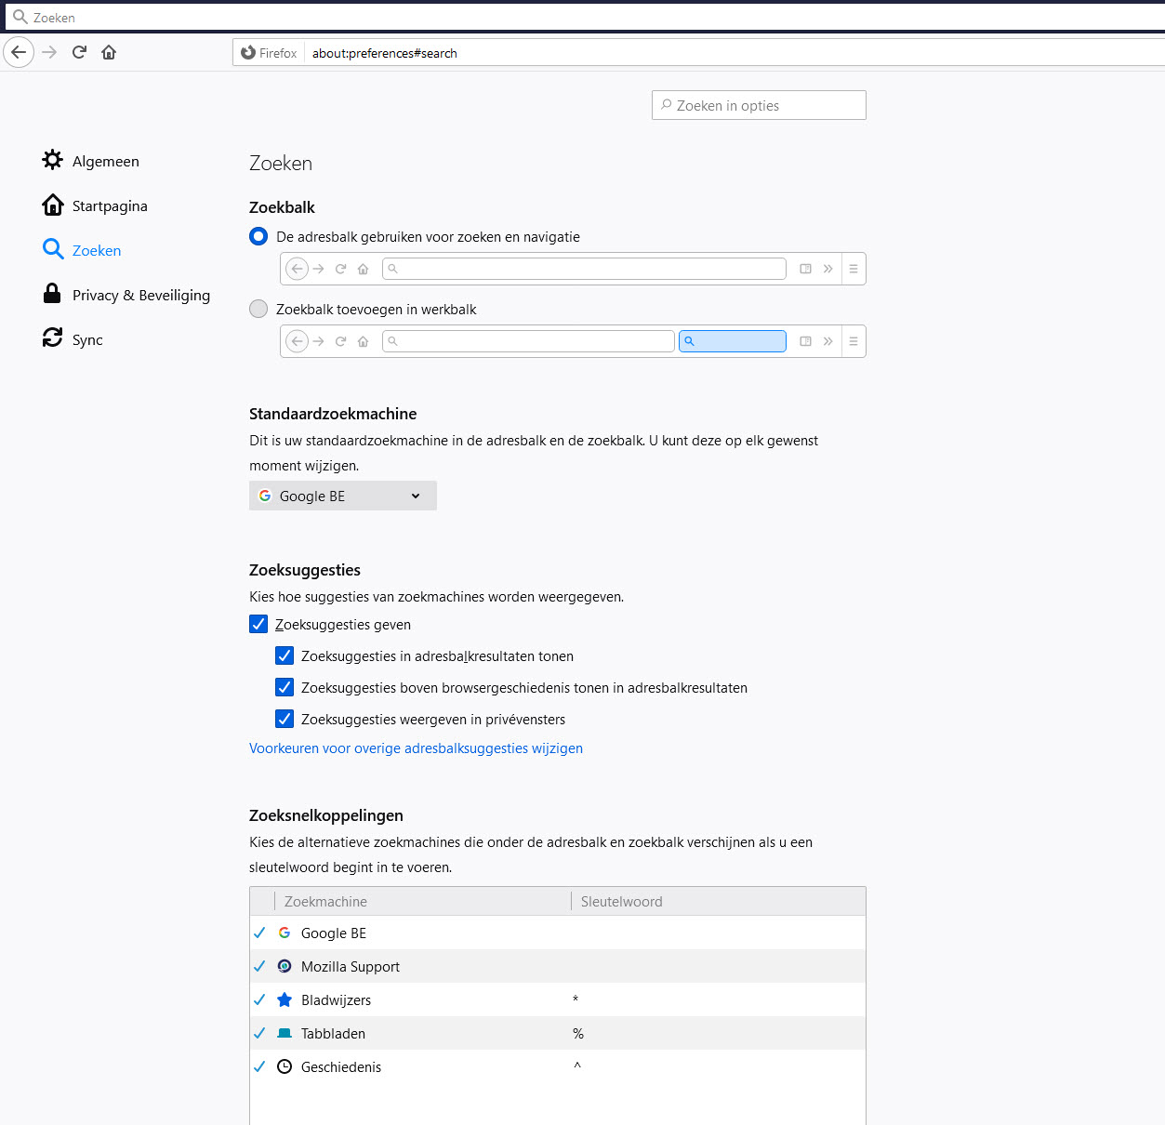This screenshot has height=1125, width=1165.
Task: Click the Sleutelwoord column header
Action: point(718,901)
